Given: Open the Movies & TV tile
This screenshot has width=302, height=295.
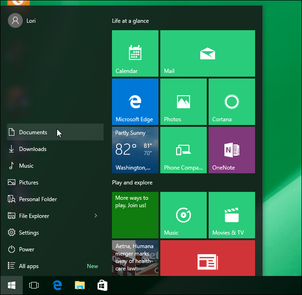Looking at the screenshot, I should pyautogui.click(x=231, y=215).
